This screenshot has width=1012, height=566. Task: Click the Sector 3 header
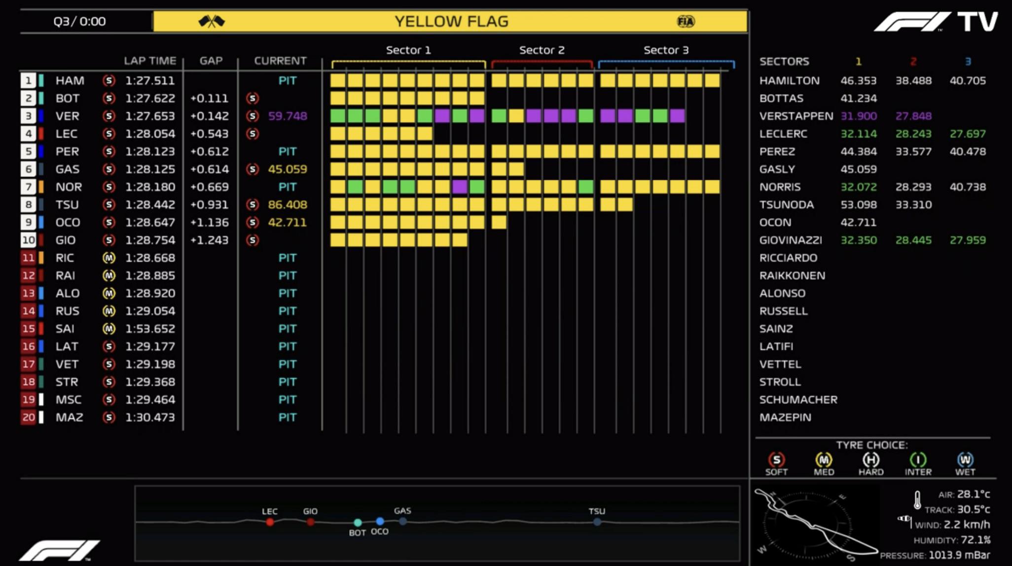point(666,50)
